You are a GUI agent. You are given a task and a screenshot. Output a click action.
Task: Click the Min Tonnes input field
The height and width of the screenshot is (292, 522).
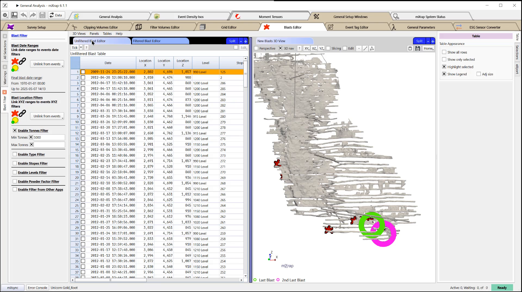[49, 137]
